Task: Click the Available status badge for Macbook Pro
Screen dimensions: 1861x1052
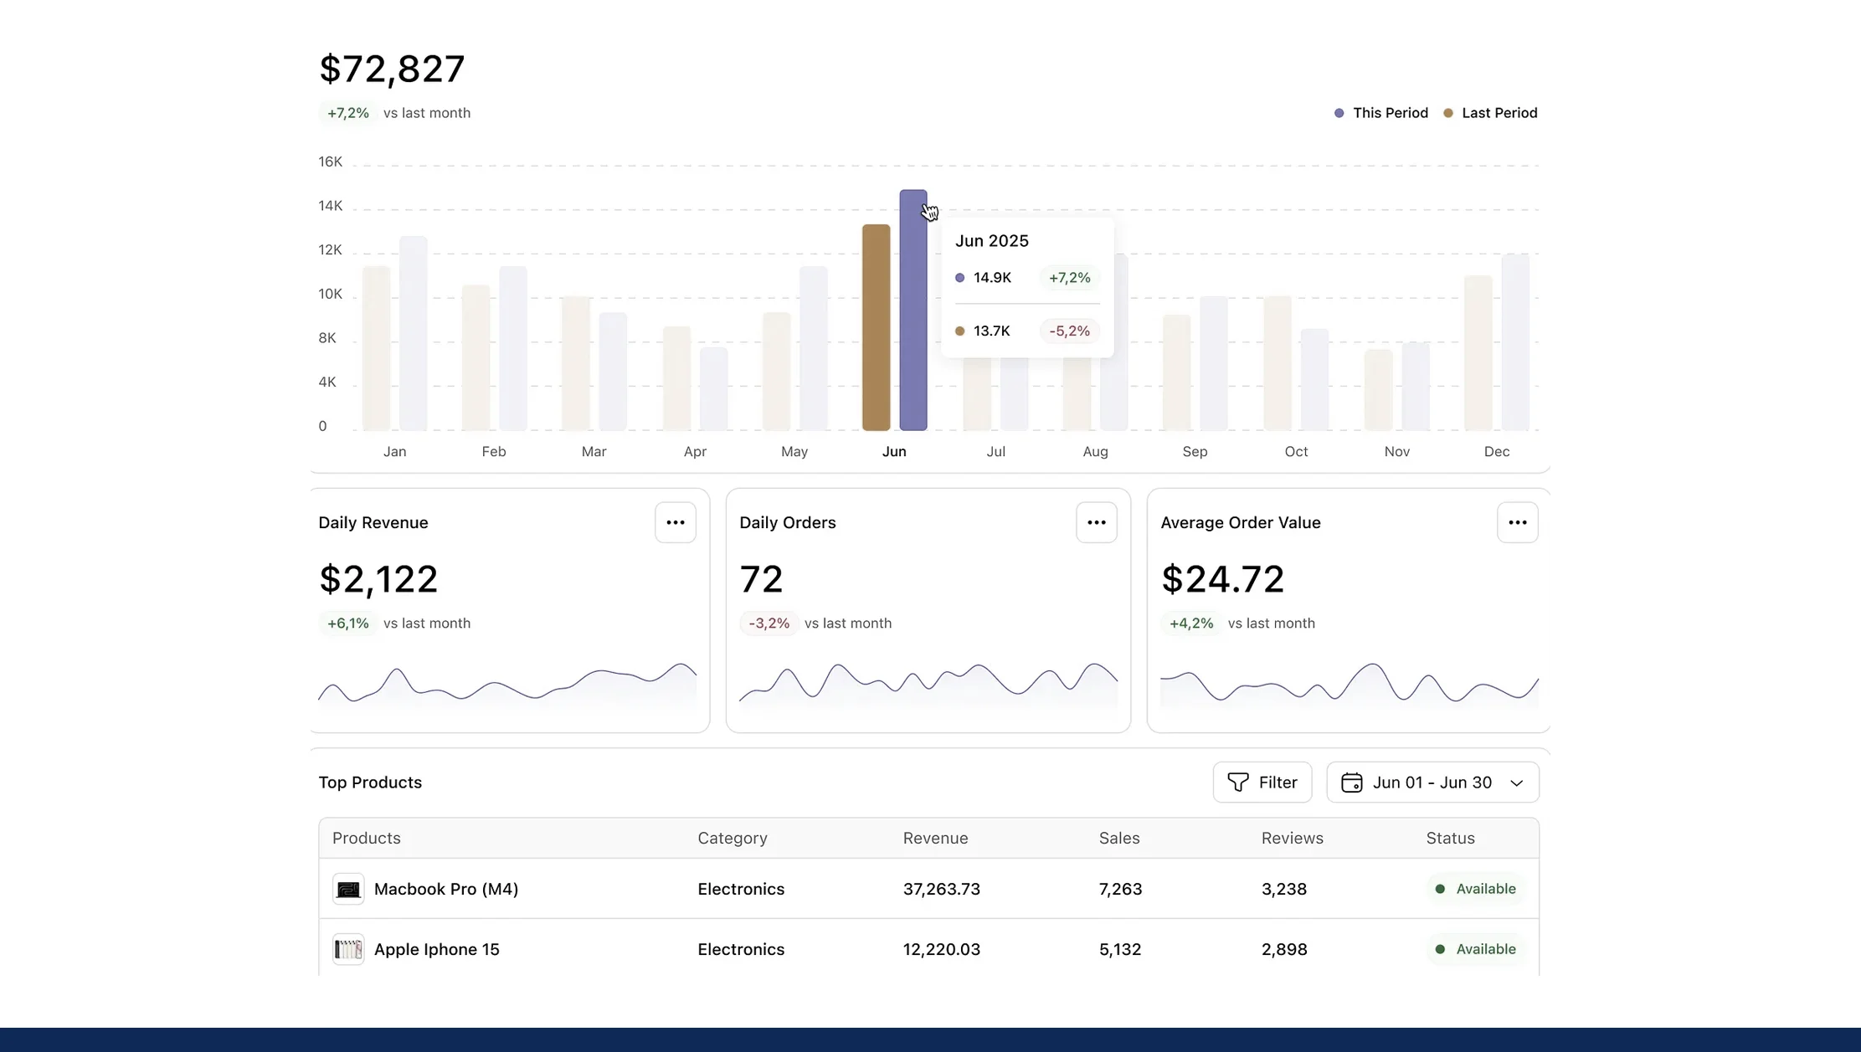Action: [x=1476, y=889]
